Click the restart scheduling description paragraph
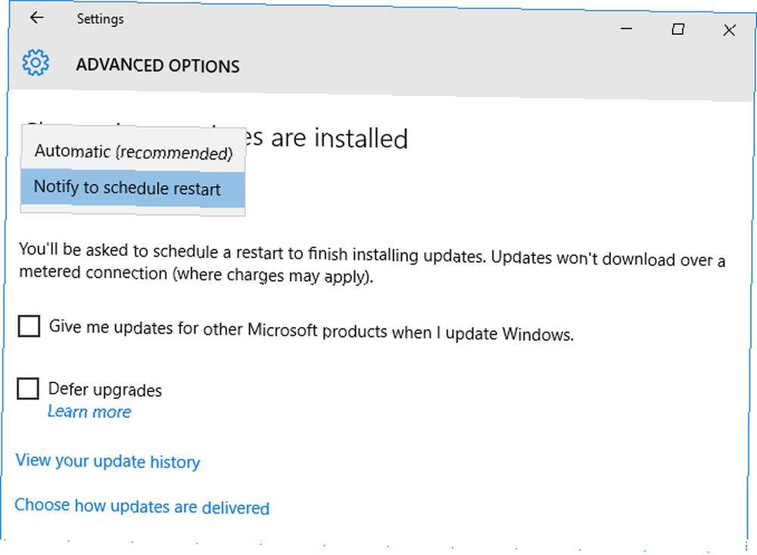The height and width of the screenshot is (555, 757). pos(372,263)
